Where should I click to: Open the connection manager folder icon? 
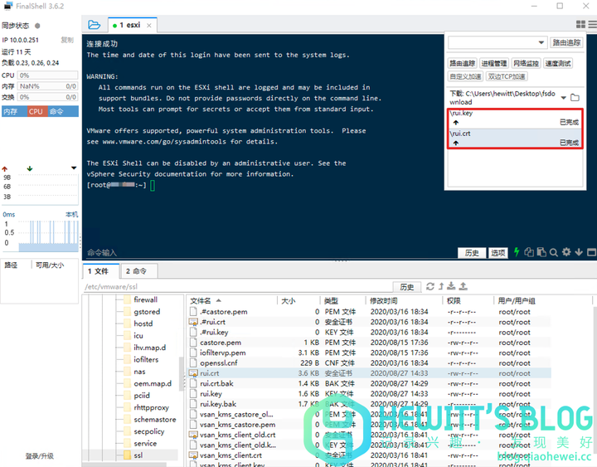(94, 25)
